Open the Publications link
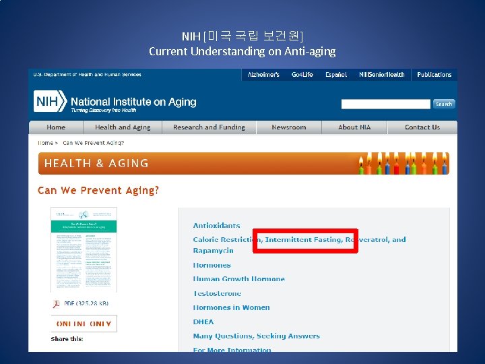The width and height of the screenshot is (485, 364). click(x=434, y=75)
